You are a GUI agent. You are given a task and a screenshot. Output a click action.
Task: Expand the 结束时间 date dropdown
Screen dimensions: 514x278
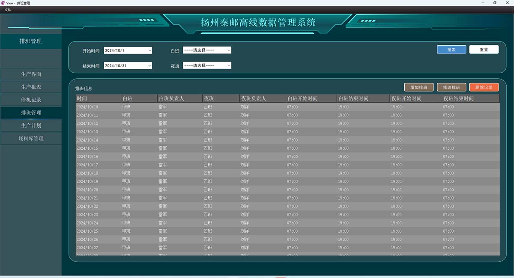pos(128,65)
